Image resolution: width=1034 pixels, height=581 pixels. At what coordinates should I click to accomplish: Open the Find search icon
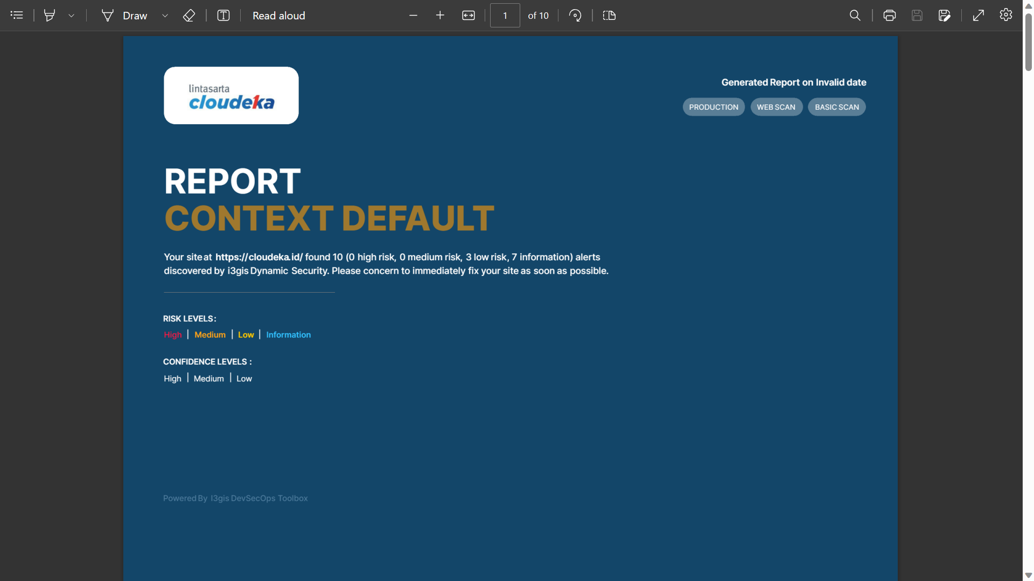(x=855, y=16)
